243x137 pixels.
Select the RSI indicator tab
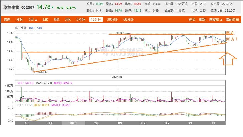pyautogui.click(x=26, y=123)
